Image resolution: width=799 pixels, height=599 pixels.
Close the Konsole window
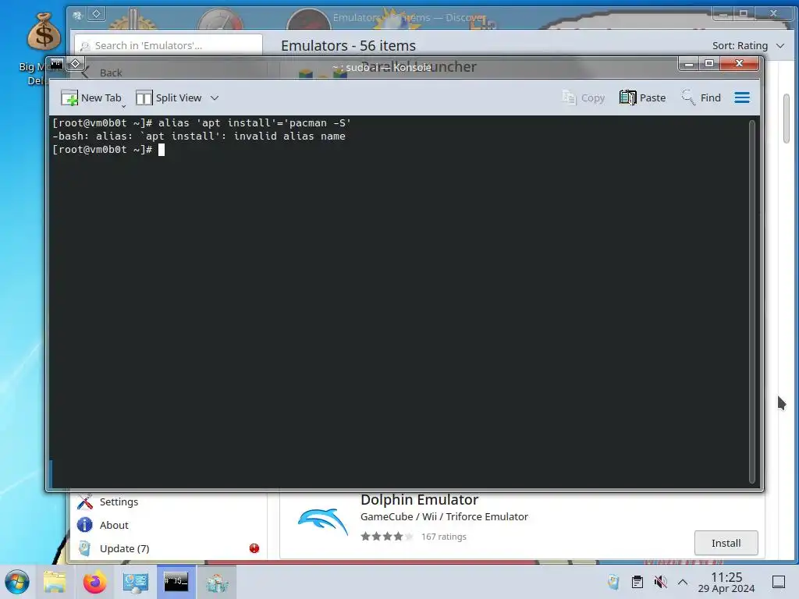click(x=740, y=64)
